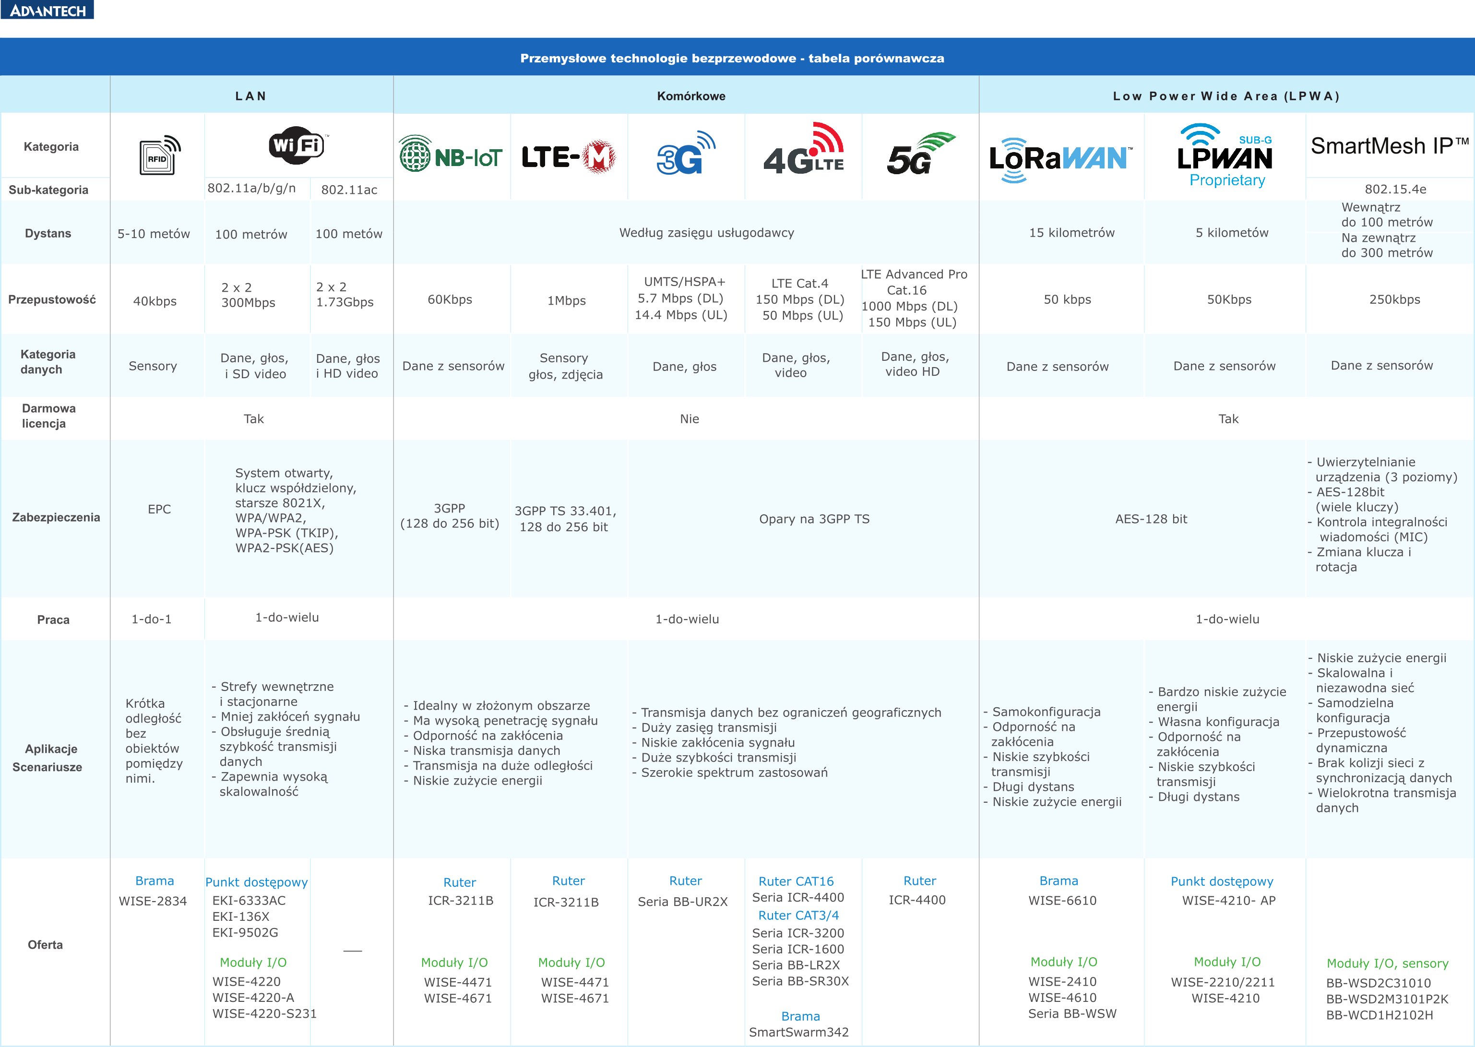The width and height of the screenshot is (1475, 1047).
Task: Select the SmartSwarm342 product entry
Action: pos(799,1033)
